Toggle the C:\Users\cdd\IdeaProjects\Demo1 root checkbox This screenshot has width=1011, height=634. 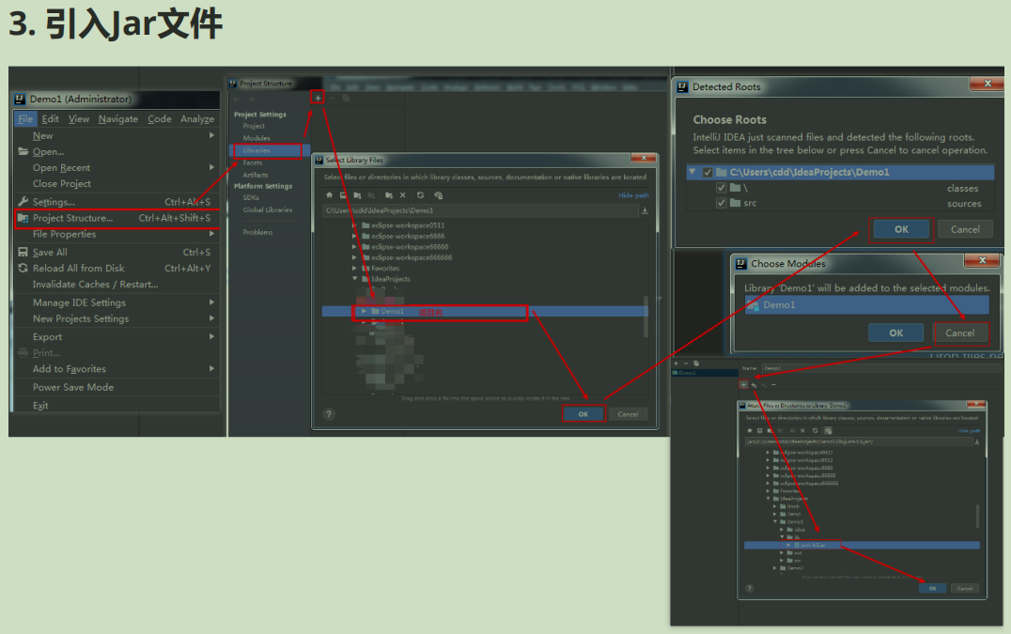pos(708,172)
